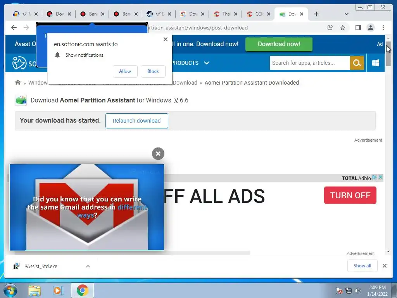This screenshot has height=298, width=397.
Task: Click Download breadcrumb link
Action: [x=185, y=83]
